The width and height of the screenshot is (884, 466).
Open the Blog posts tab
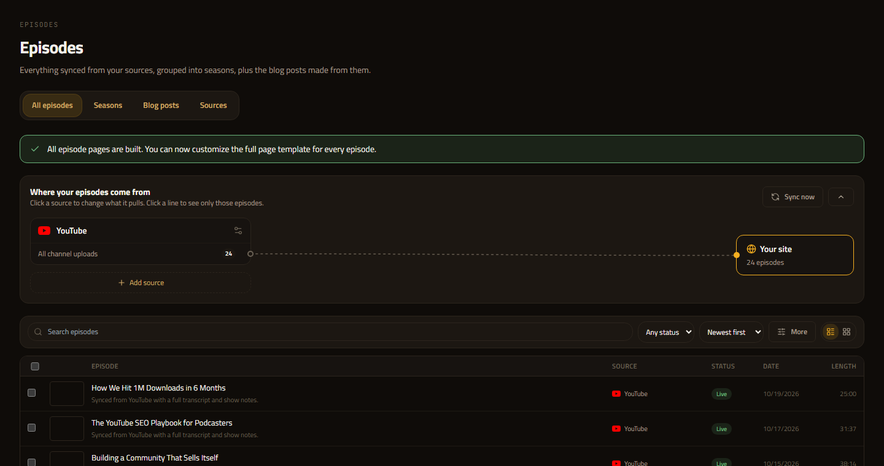point(161,105)
